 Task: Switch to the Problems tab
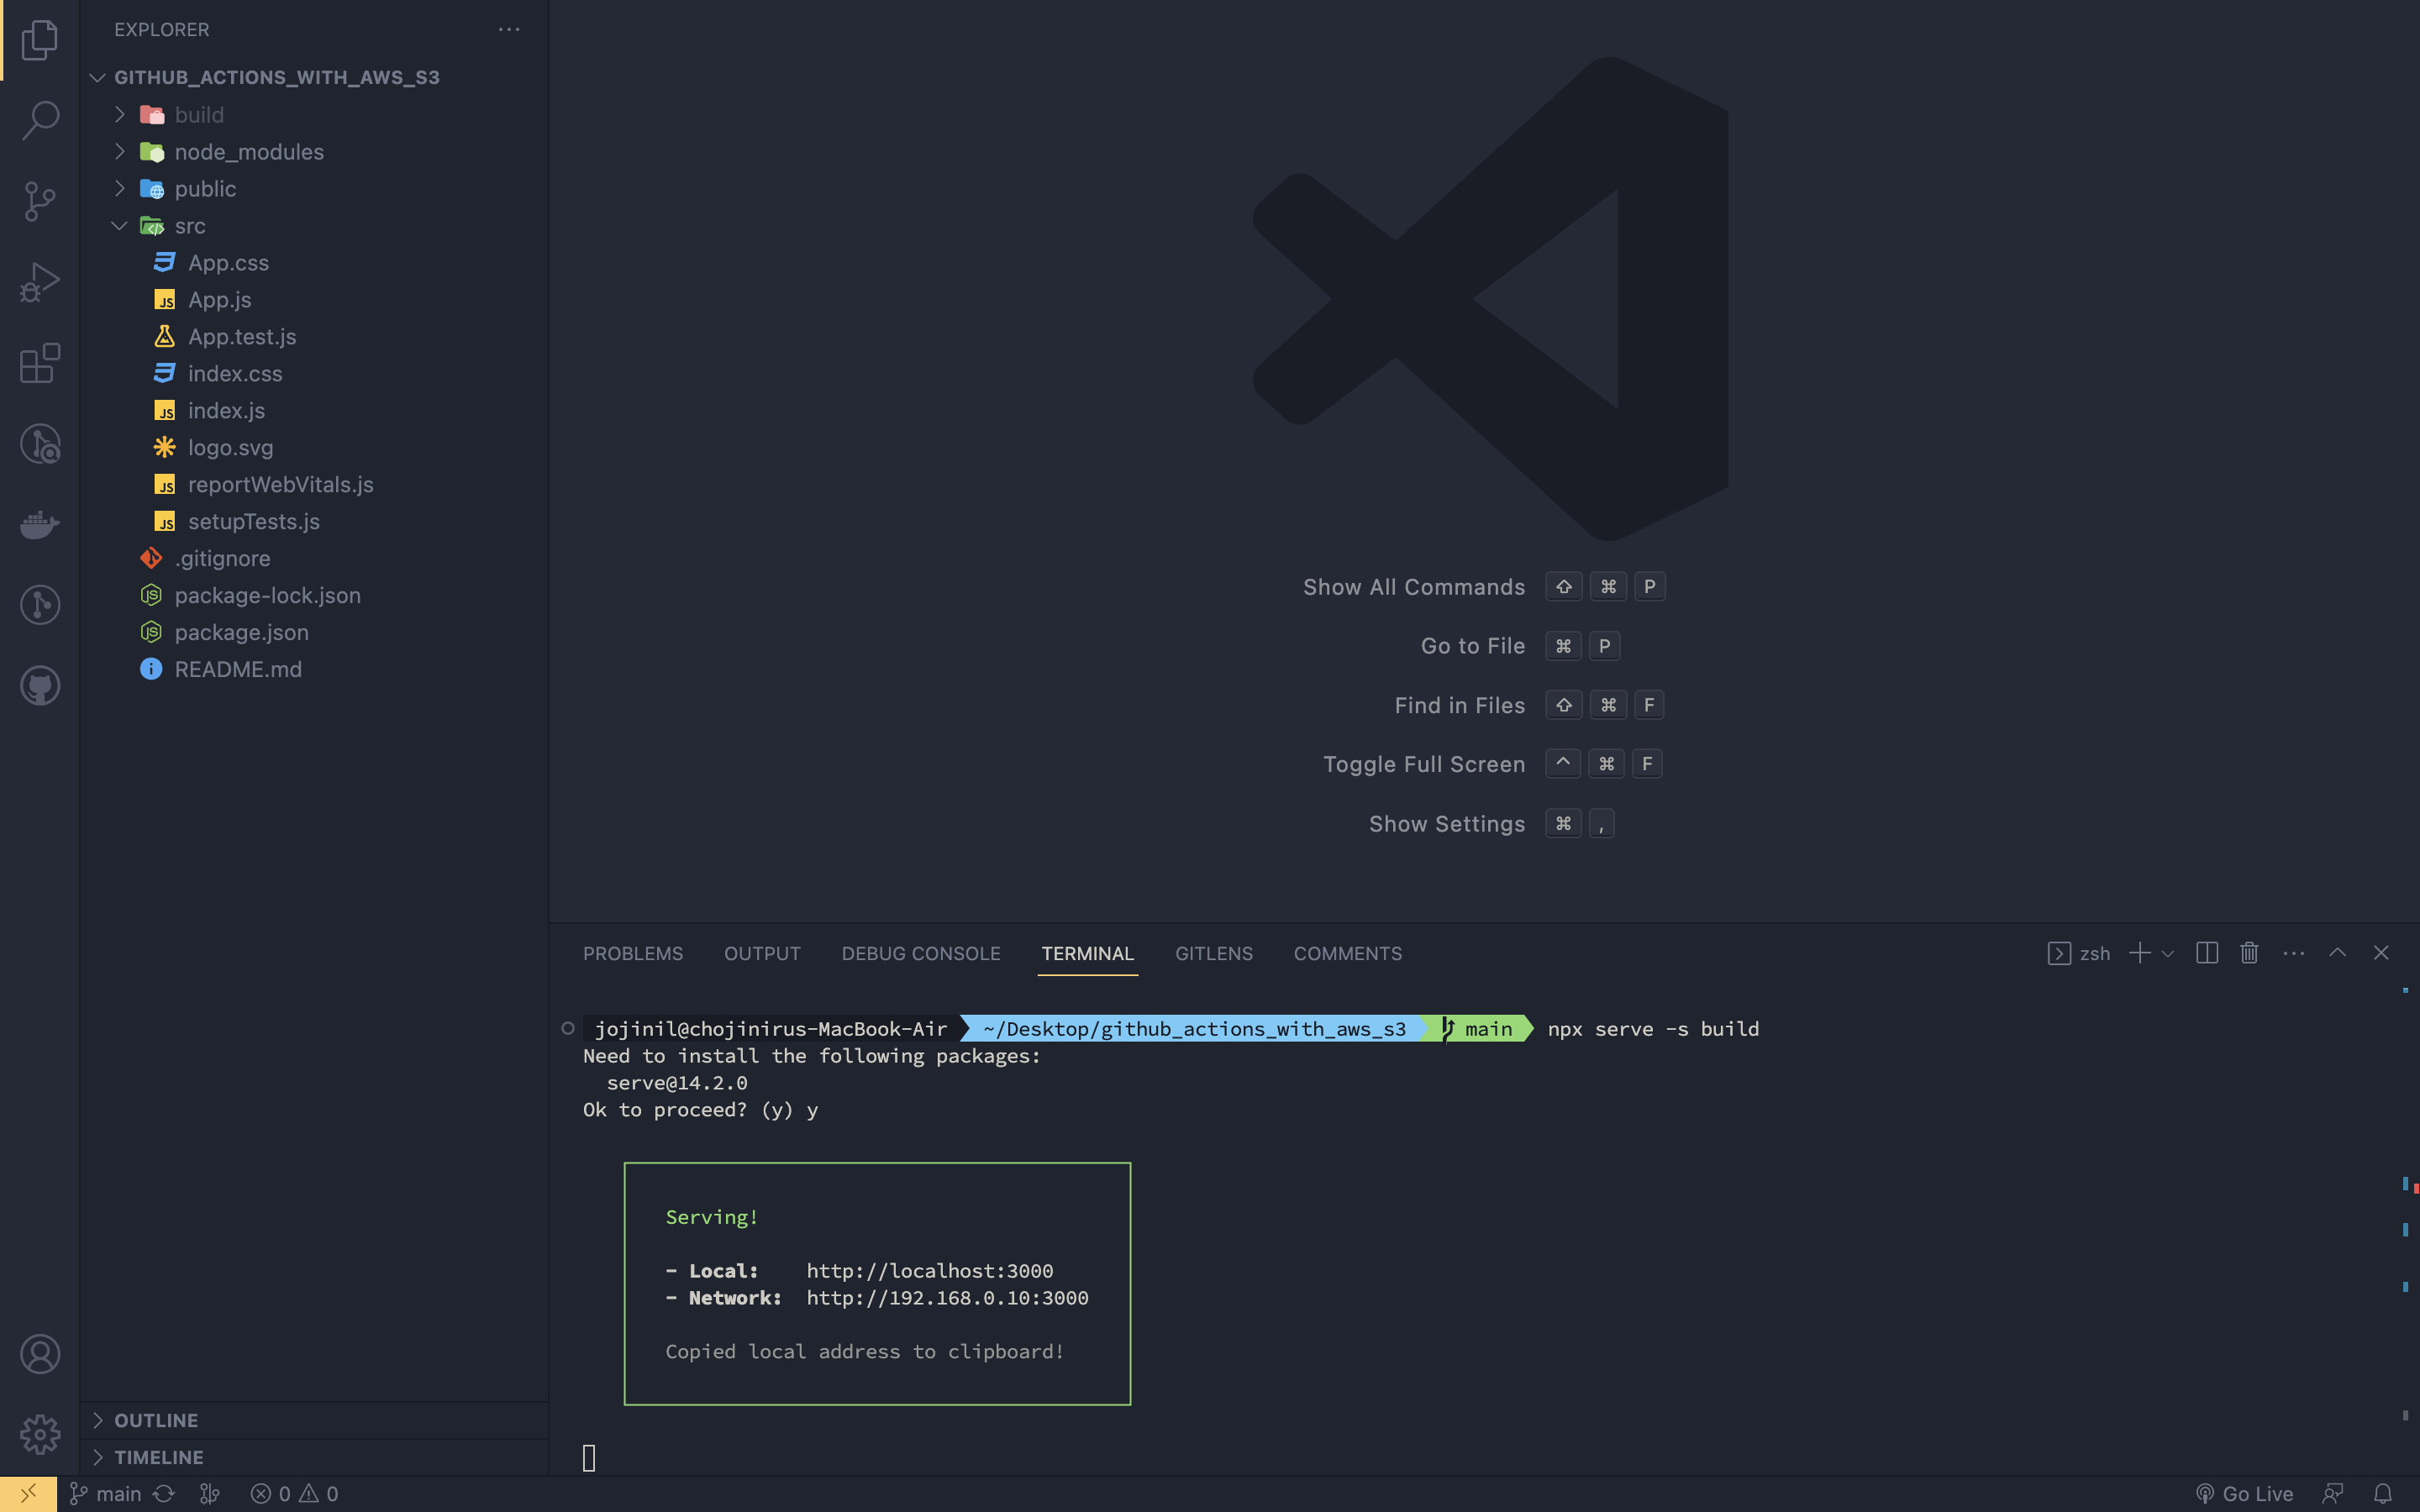tap(633, 954)
